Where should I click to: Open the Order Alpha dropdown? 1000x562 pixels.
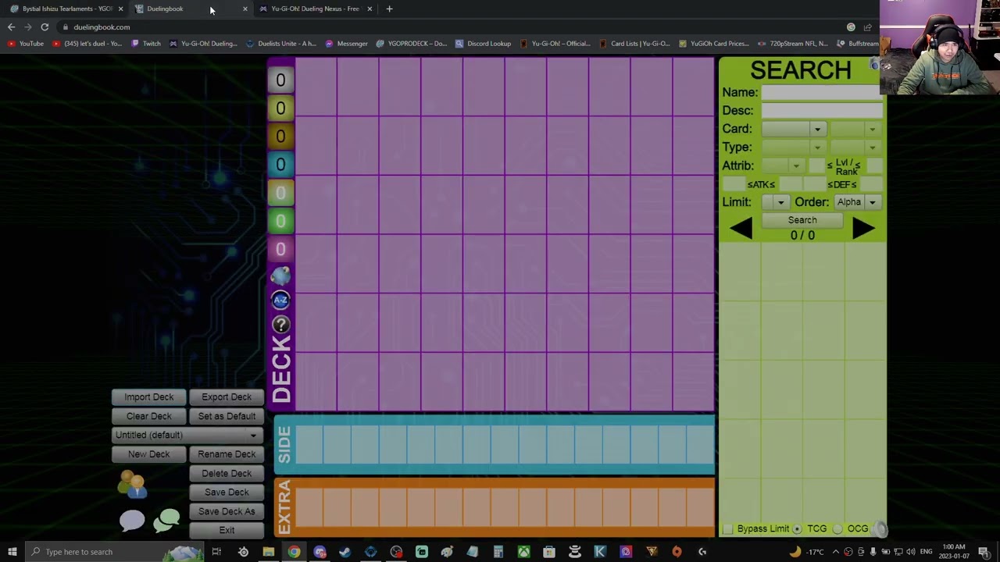856,202
